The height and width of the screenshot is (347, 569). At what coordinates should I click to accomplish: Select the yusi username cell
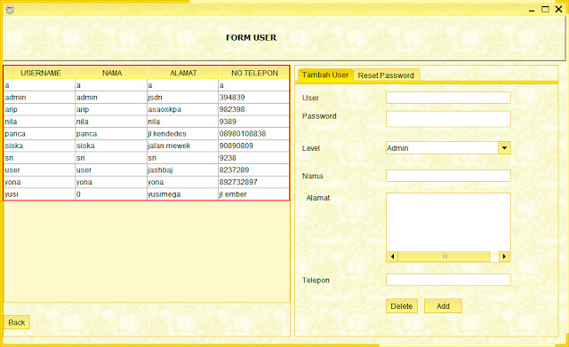coord(39,194)
